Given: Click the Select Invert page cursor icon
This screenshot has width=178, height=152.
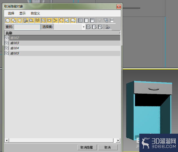Looking at the screenshot, I should (100, 27).
